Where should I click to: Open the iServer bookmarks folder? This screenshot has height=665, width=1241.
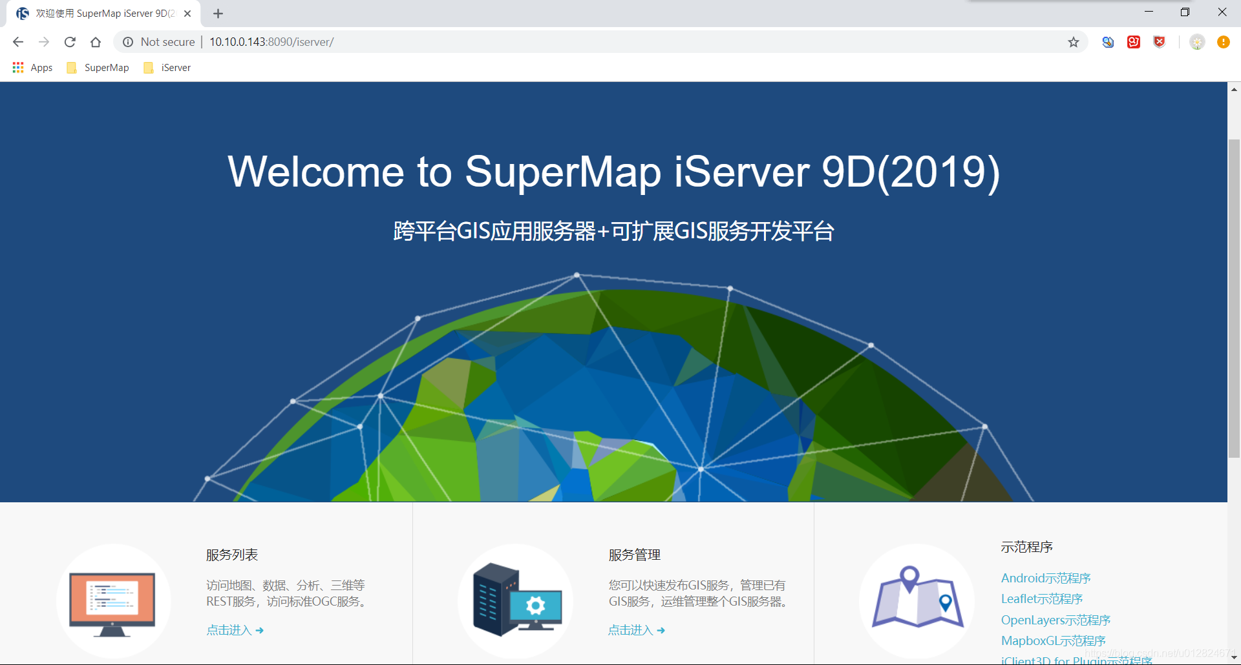(x=167, y=68)
